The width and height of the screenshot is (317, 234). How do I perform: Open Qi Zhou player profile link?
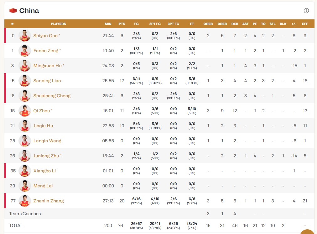coord(42,111)
